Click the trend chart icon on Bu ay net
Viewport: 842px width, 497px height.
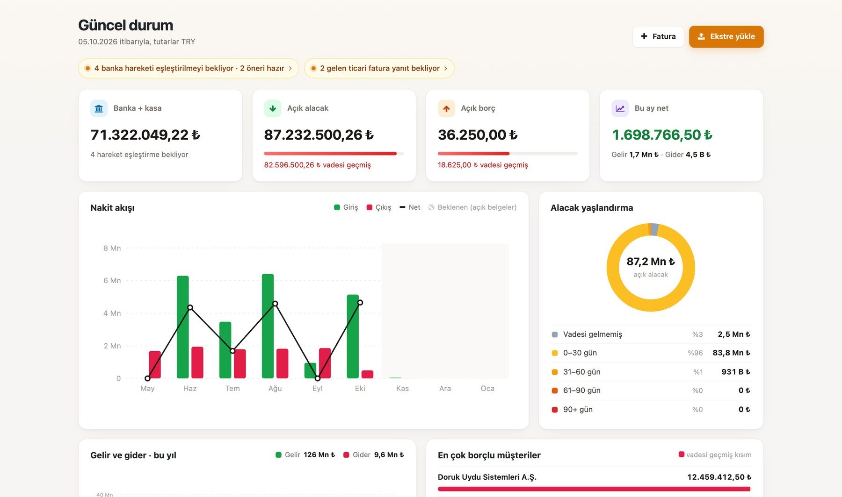(620, 108)
